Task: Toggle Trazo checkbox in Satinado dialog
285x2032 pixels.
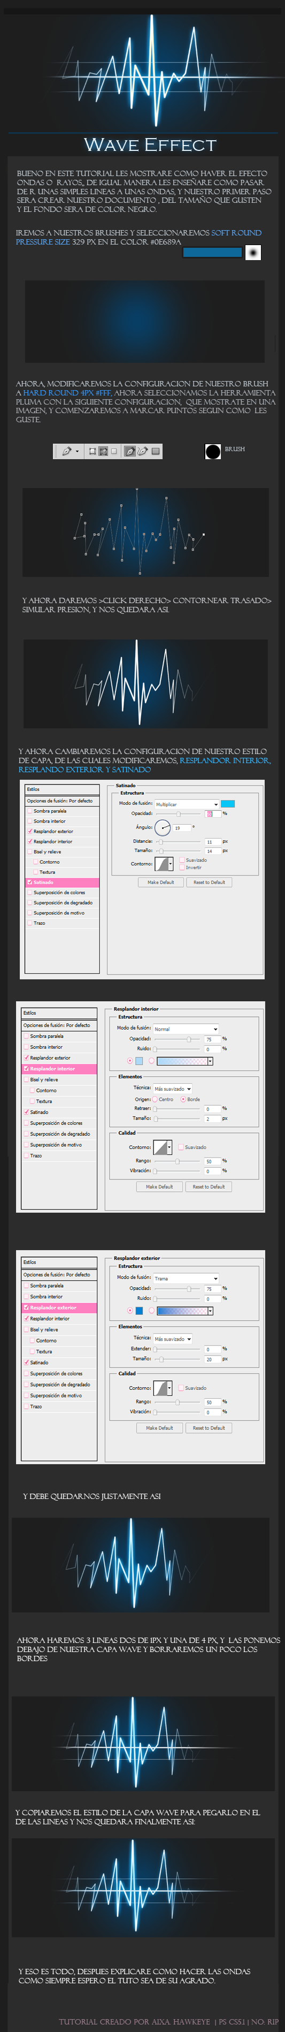Action: tap(30, 923)
